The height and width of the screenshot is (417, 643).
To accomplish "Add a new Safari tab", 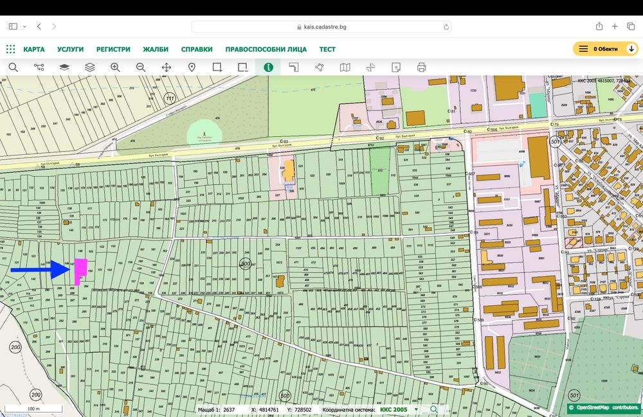I will tap(615, 26).
